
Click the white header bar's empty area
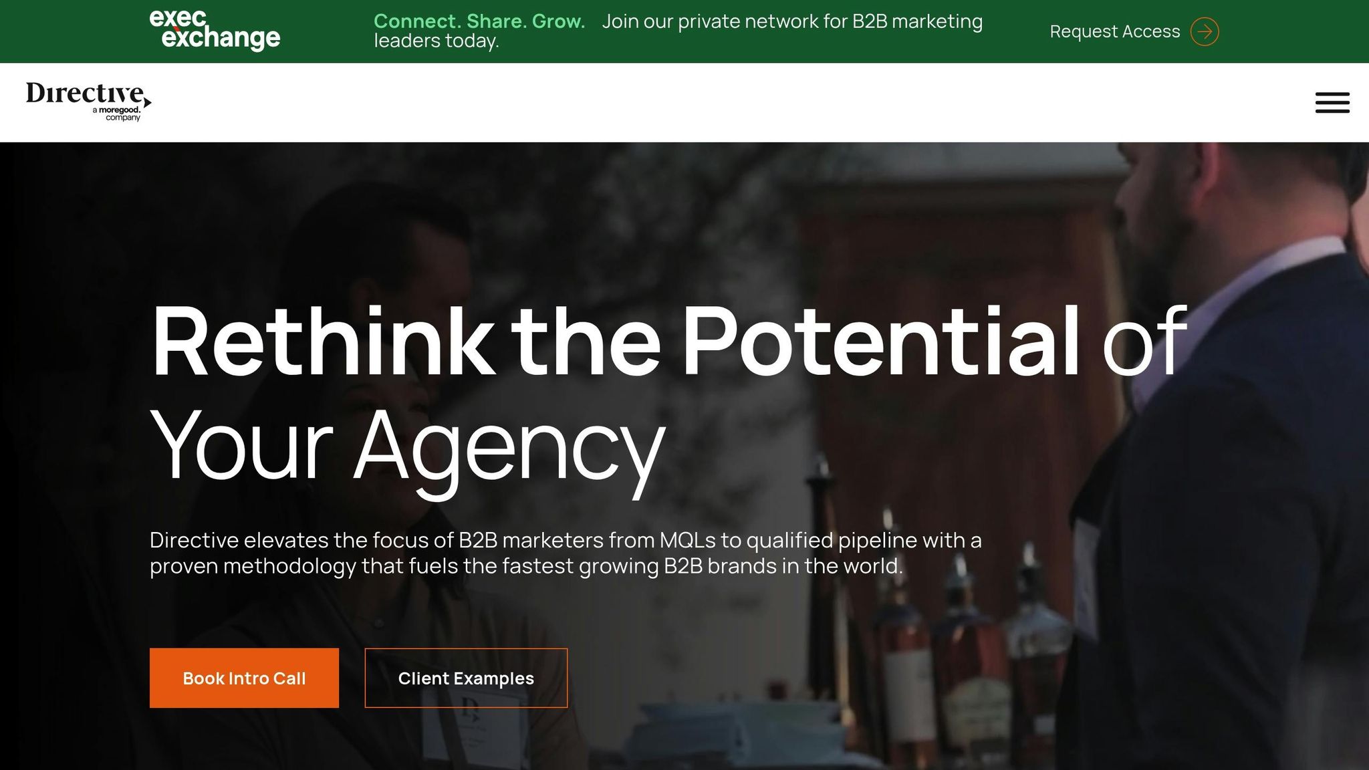click(x=668, y=102)
